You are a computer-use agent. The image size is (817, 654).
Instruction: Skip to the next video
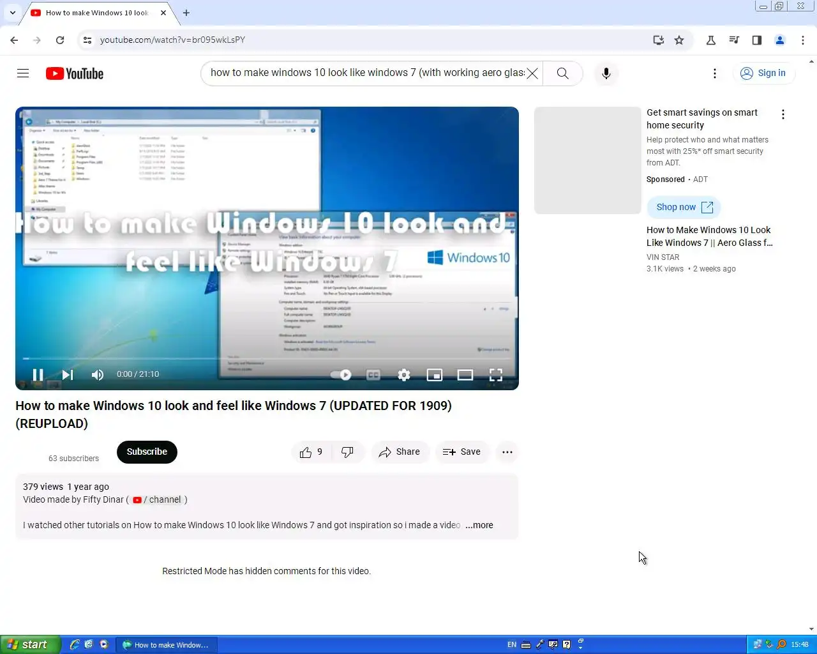68,375
